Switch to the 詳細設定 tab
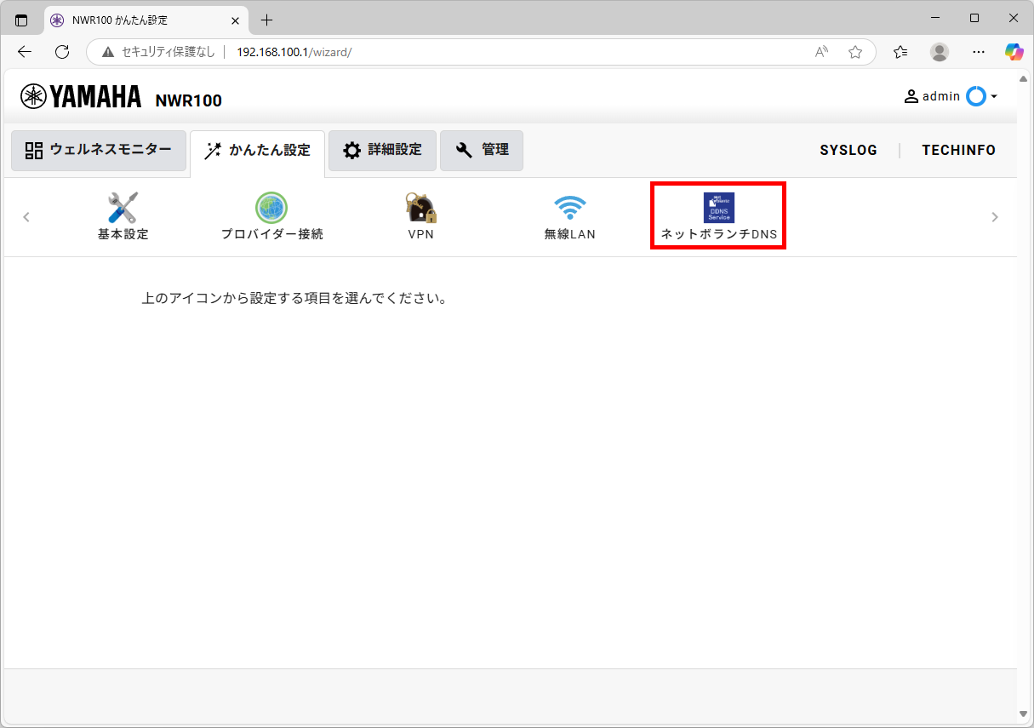Screen dimensions: 1034x728 pos(382,151)
